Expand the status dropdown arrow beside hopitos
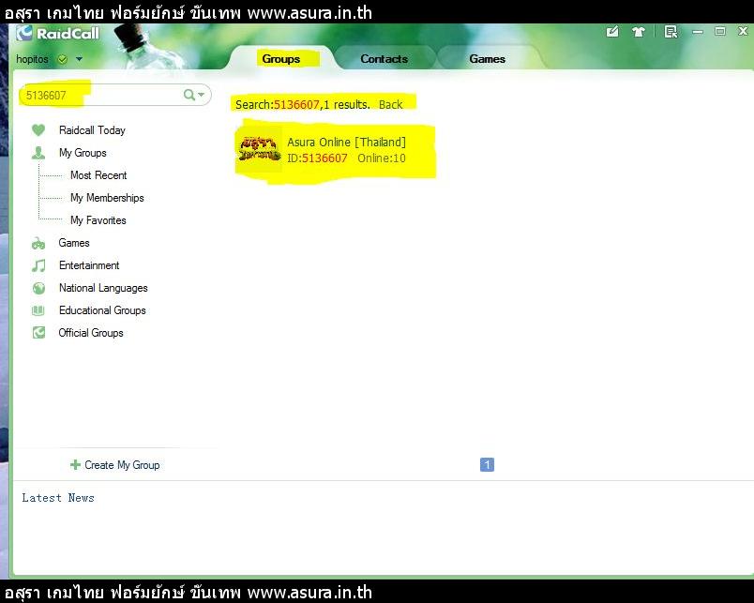Image resolution: width=754 pixels, height=603 pixels. 80,59
